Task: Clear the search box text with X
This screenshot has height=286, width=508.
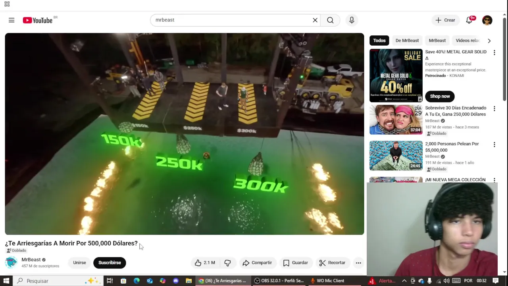Action: [315, 20]
